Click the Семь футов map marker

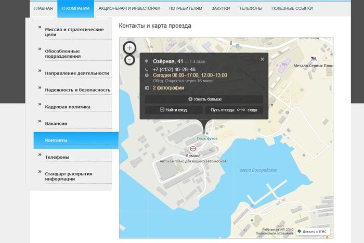coord(207,133)
